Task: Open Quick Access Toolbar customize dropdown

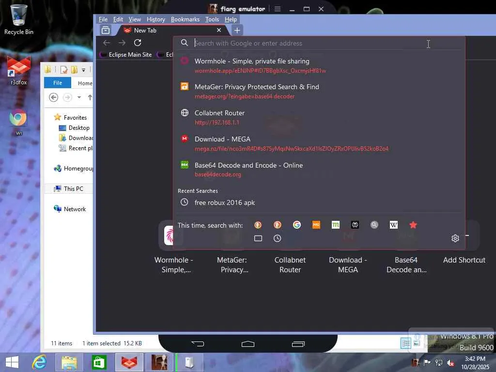Action: tap(83, 70)
